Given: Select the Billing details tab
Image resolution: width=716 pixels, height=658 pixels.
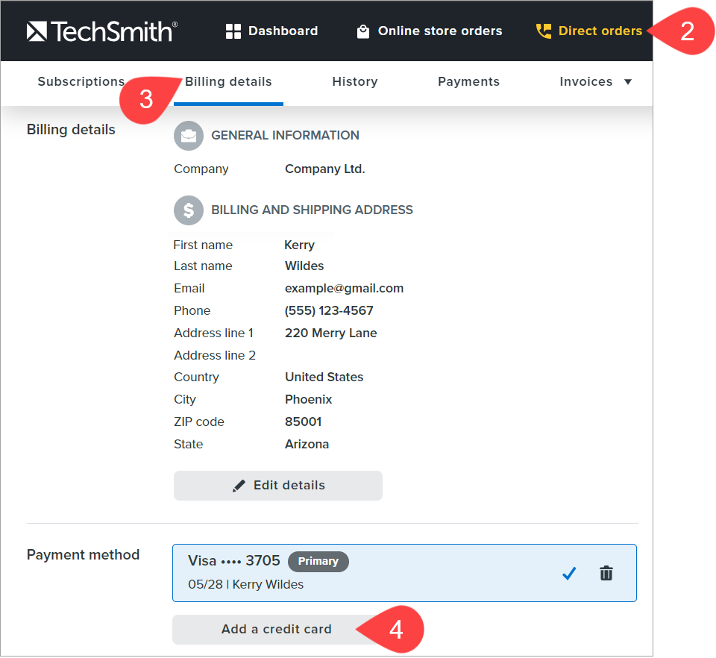Looking at the screenshot, I should click(x=228, y=82).
